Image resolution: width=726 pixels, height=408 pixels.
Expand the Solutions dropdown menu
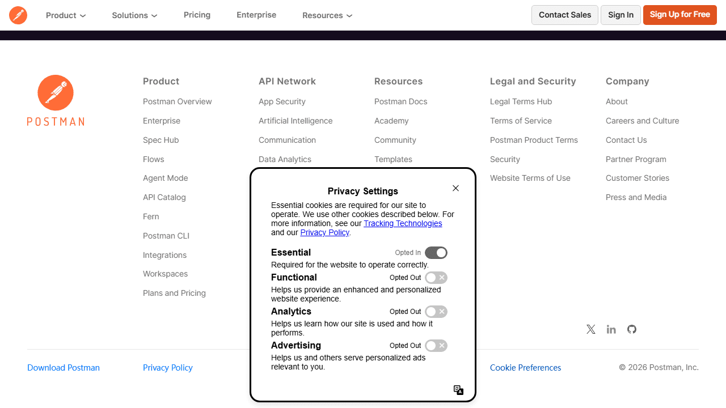pyautogui.click(x=134, y=15)
